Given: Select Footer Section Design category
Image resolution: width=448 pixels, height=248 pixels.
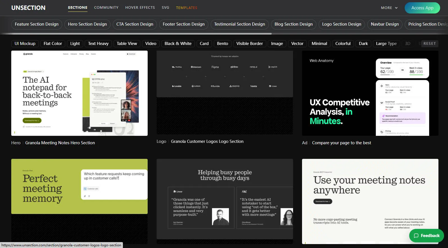Looking at the screenshot, I should point(184,24).
